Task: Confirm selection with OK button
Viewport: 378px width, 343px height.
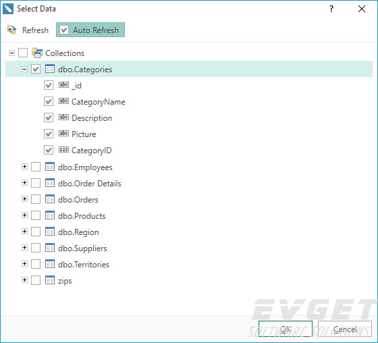Action: (x=286, y=329)
